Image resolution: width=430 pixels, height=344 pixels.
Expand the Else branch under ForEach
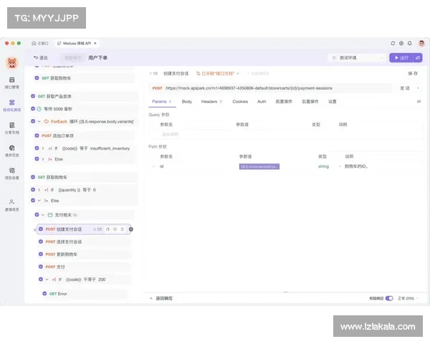tap(43, 159)
